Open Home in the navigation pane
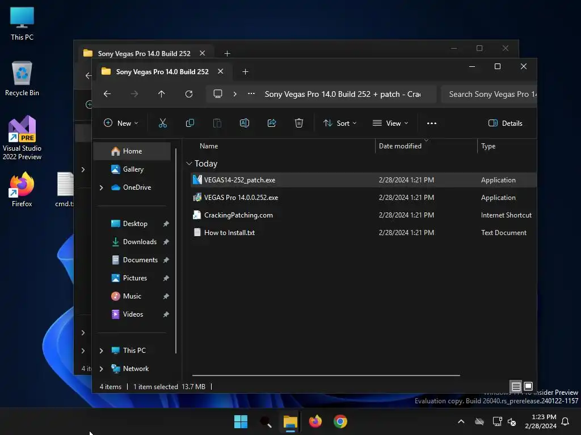This screenshot has width=581, height=435. click(x=132, y=151)
